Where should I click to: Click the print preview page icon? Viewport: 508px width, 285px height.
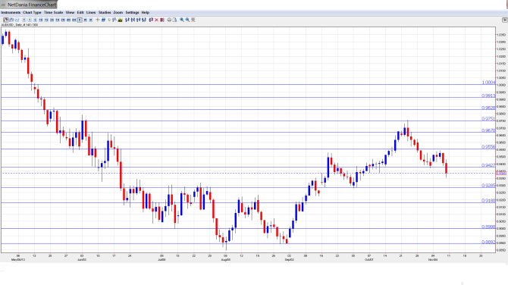click(x=174, y=20)
